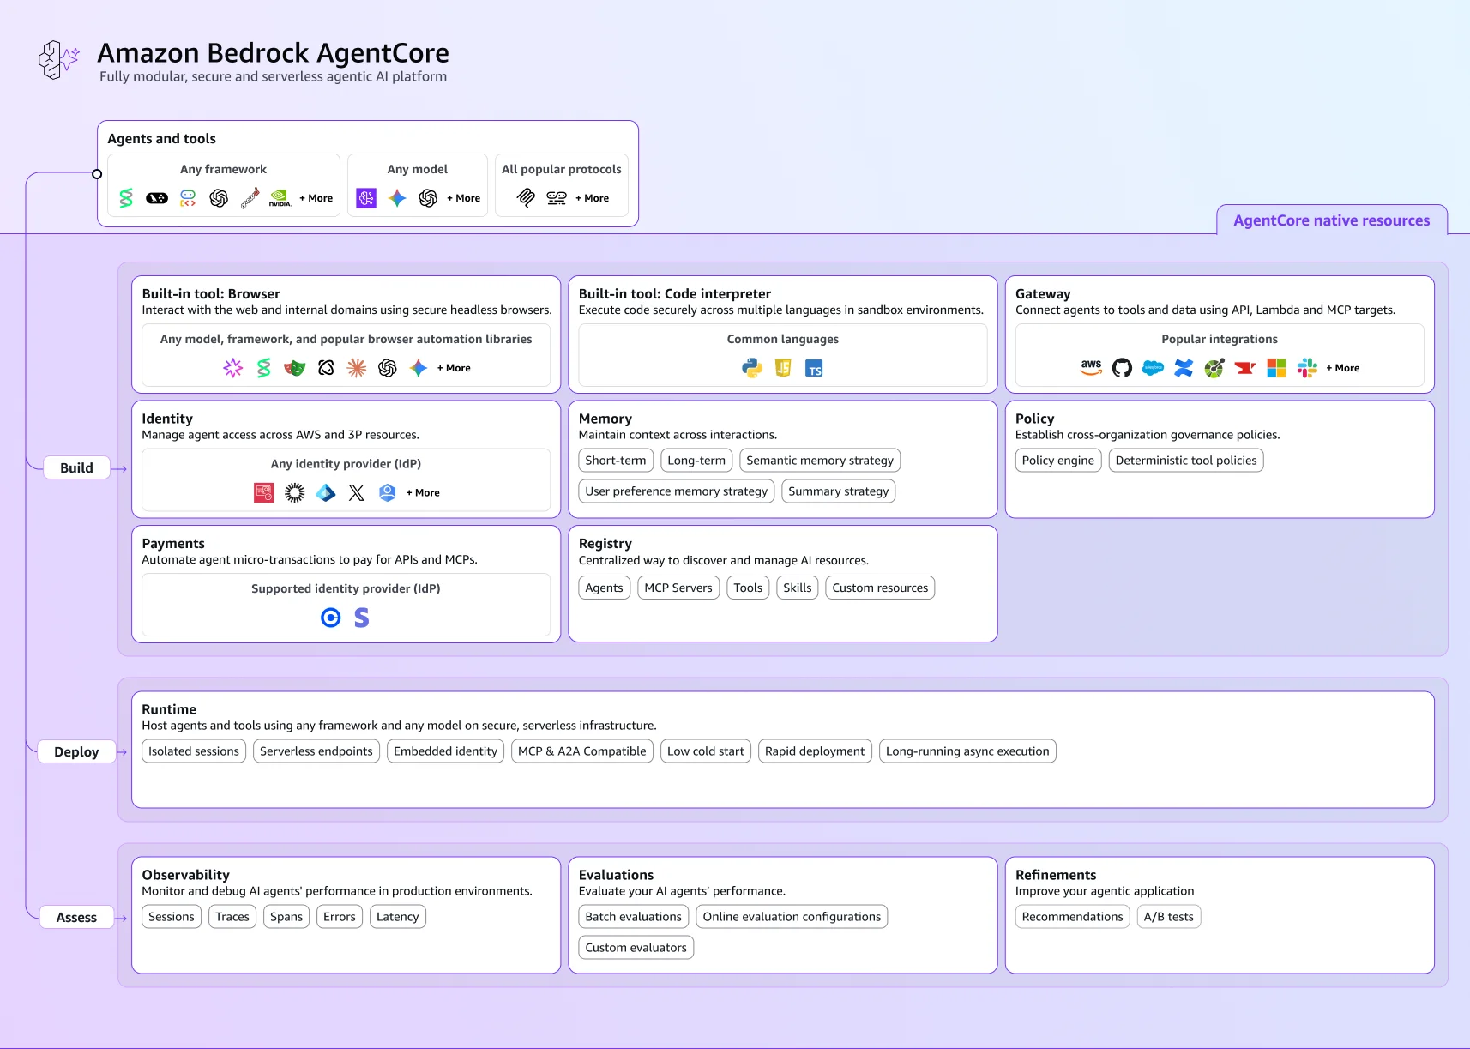The width and height of the screenshot is (1470, 1049).
Task: Click the NVIDIA logo under Any framework
Action: coord(280,198)
